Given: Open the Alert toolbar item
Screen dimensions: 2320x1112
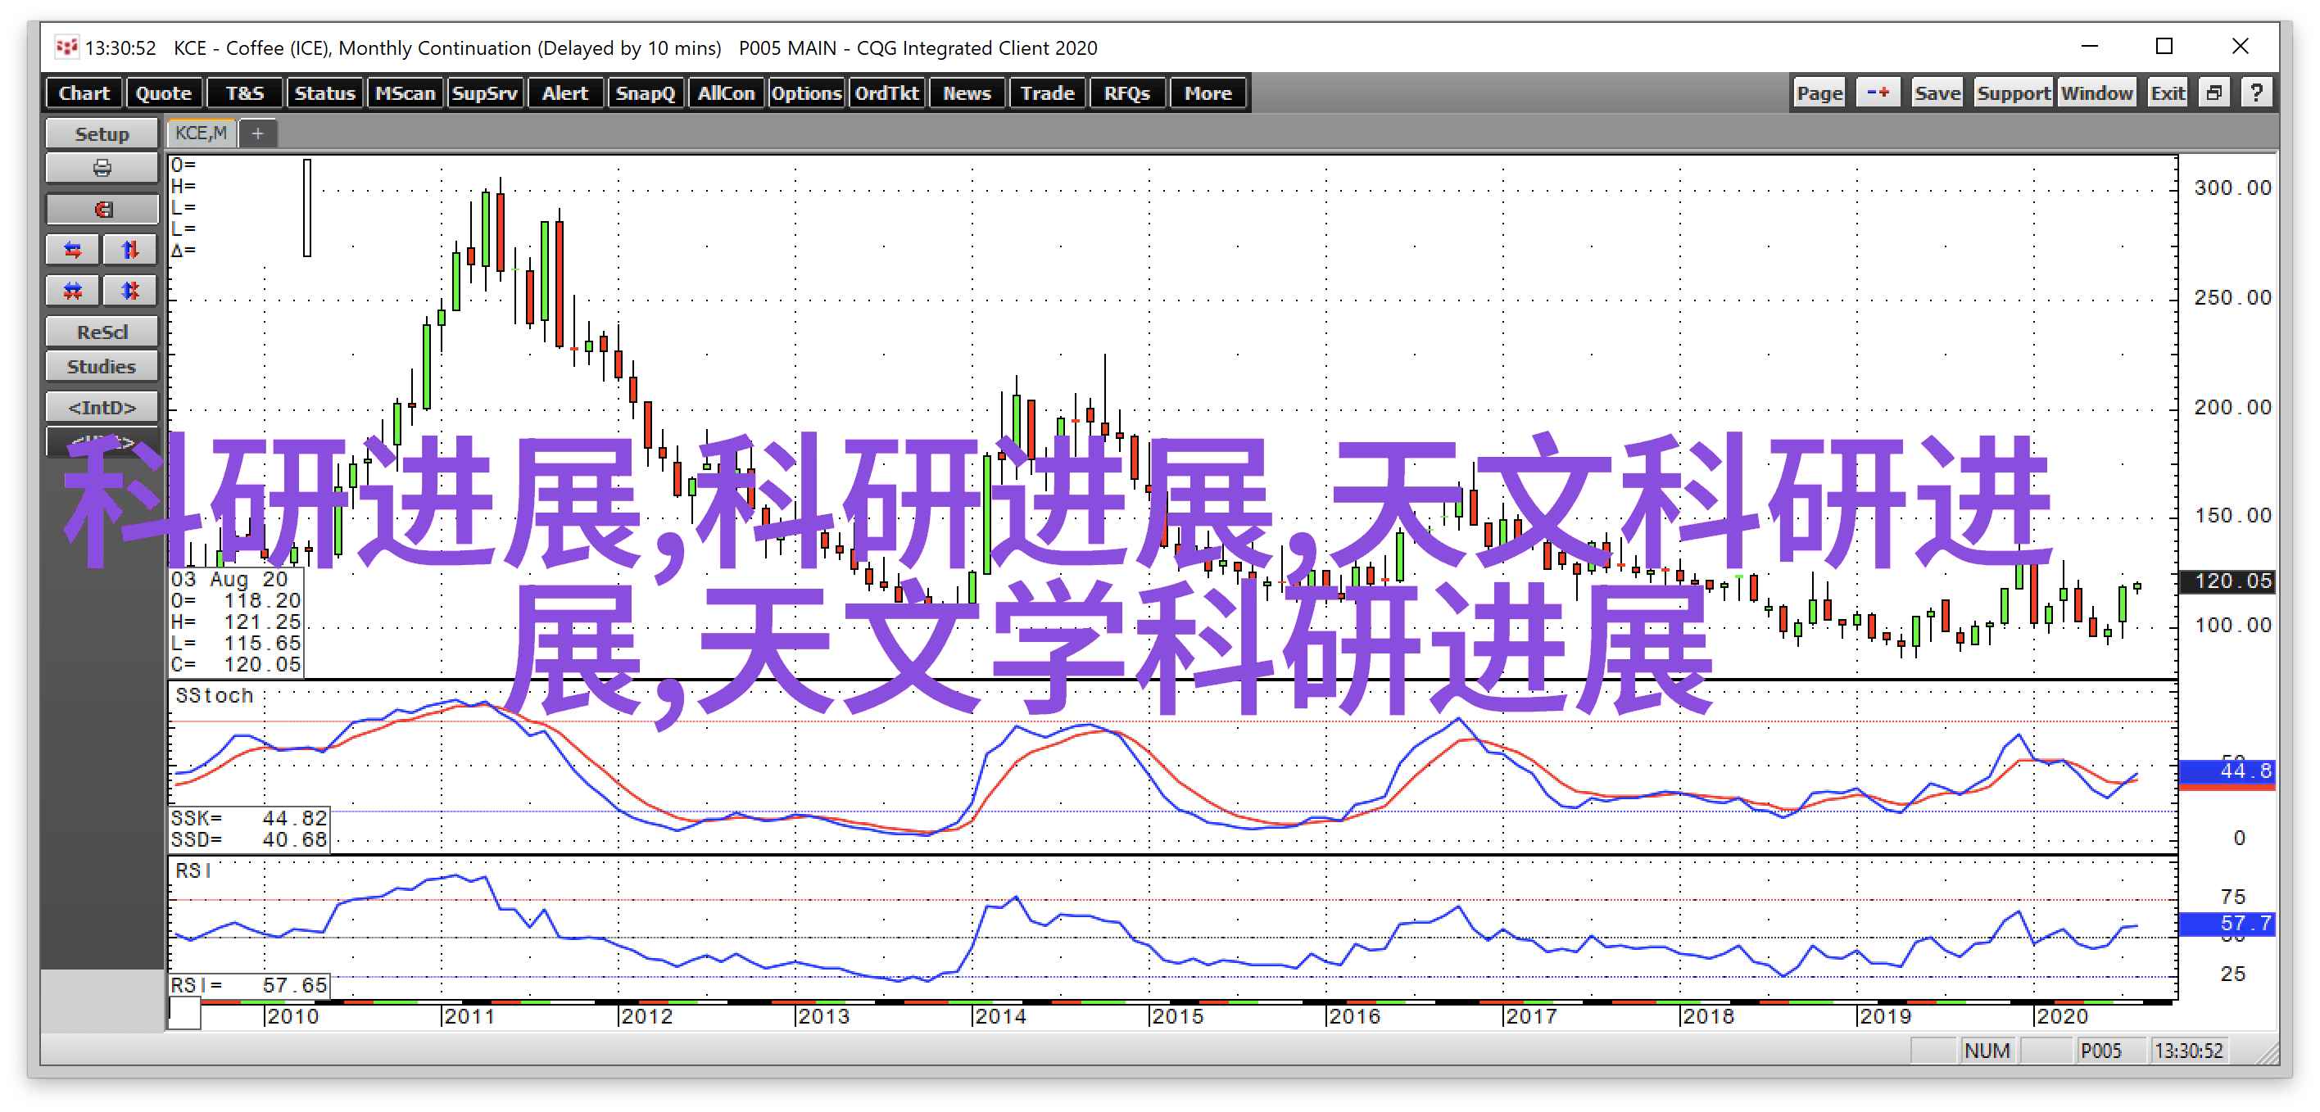Looking at the screenshot, I should [x=564, y=93].
